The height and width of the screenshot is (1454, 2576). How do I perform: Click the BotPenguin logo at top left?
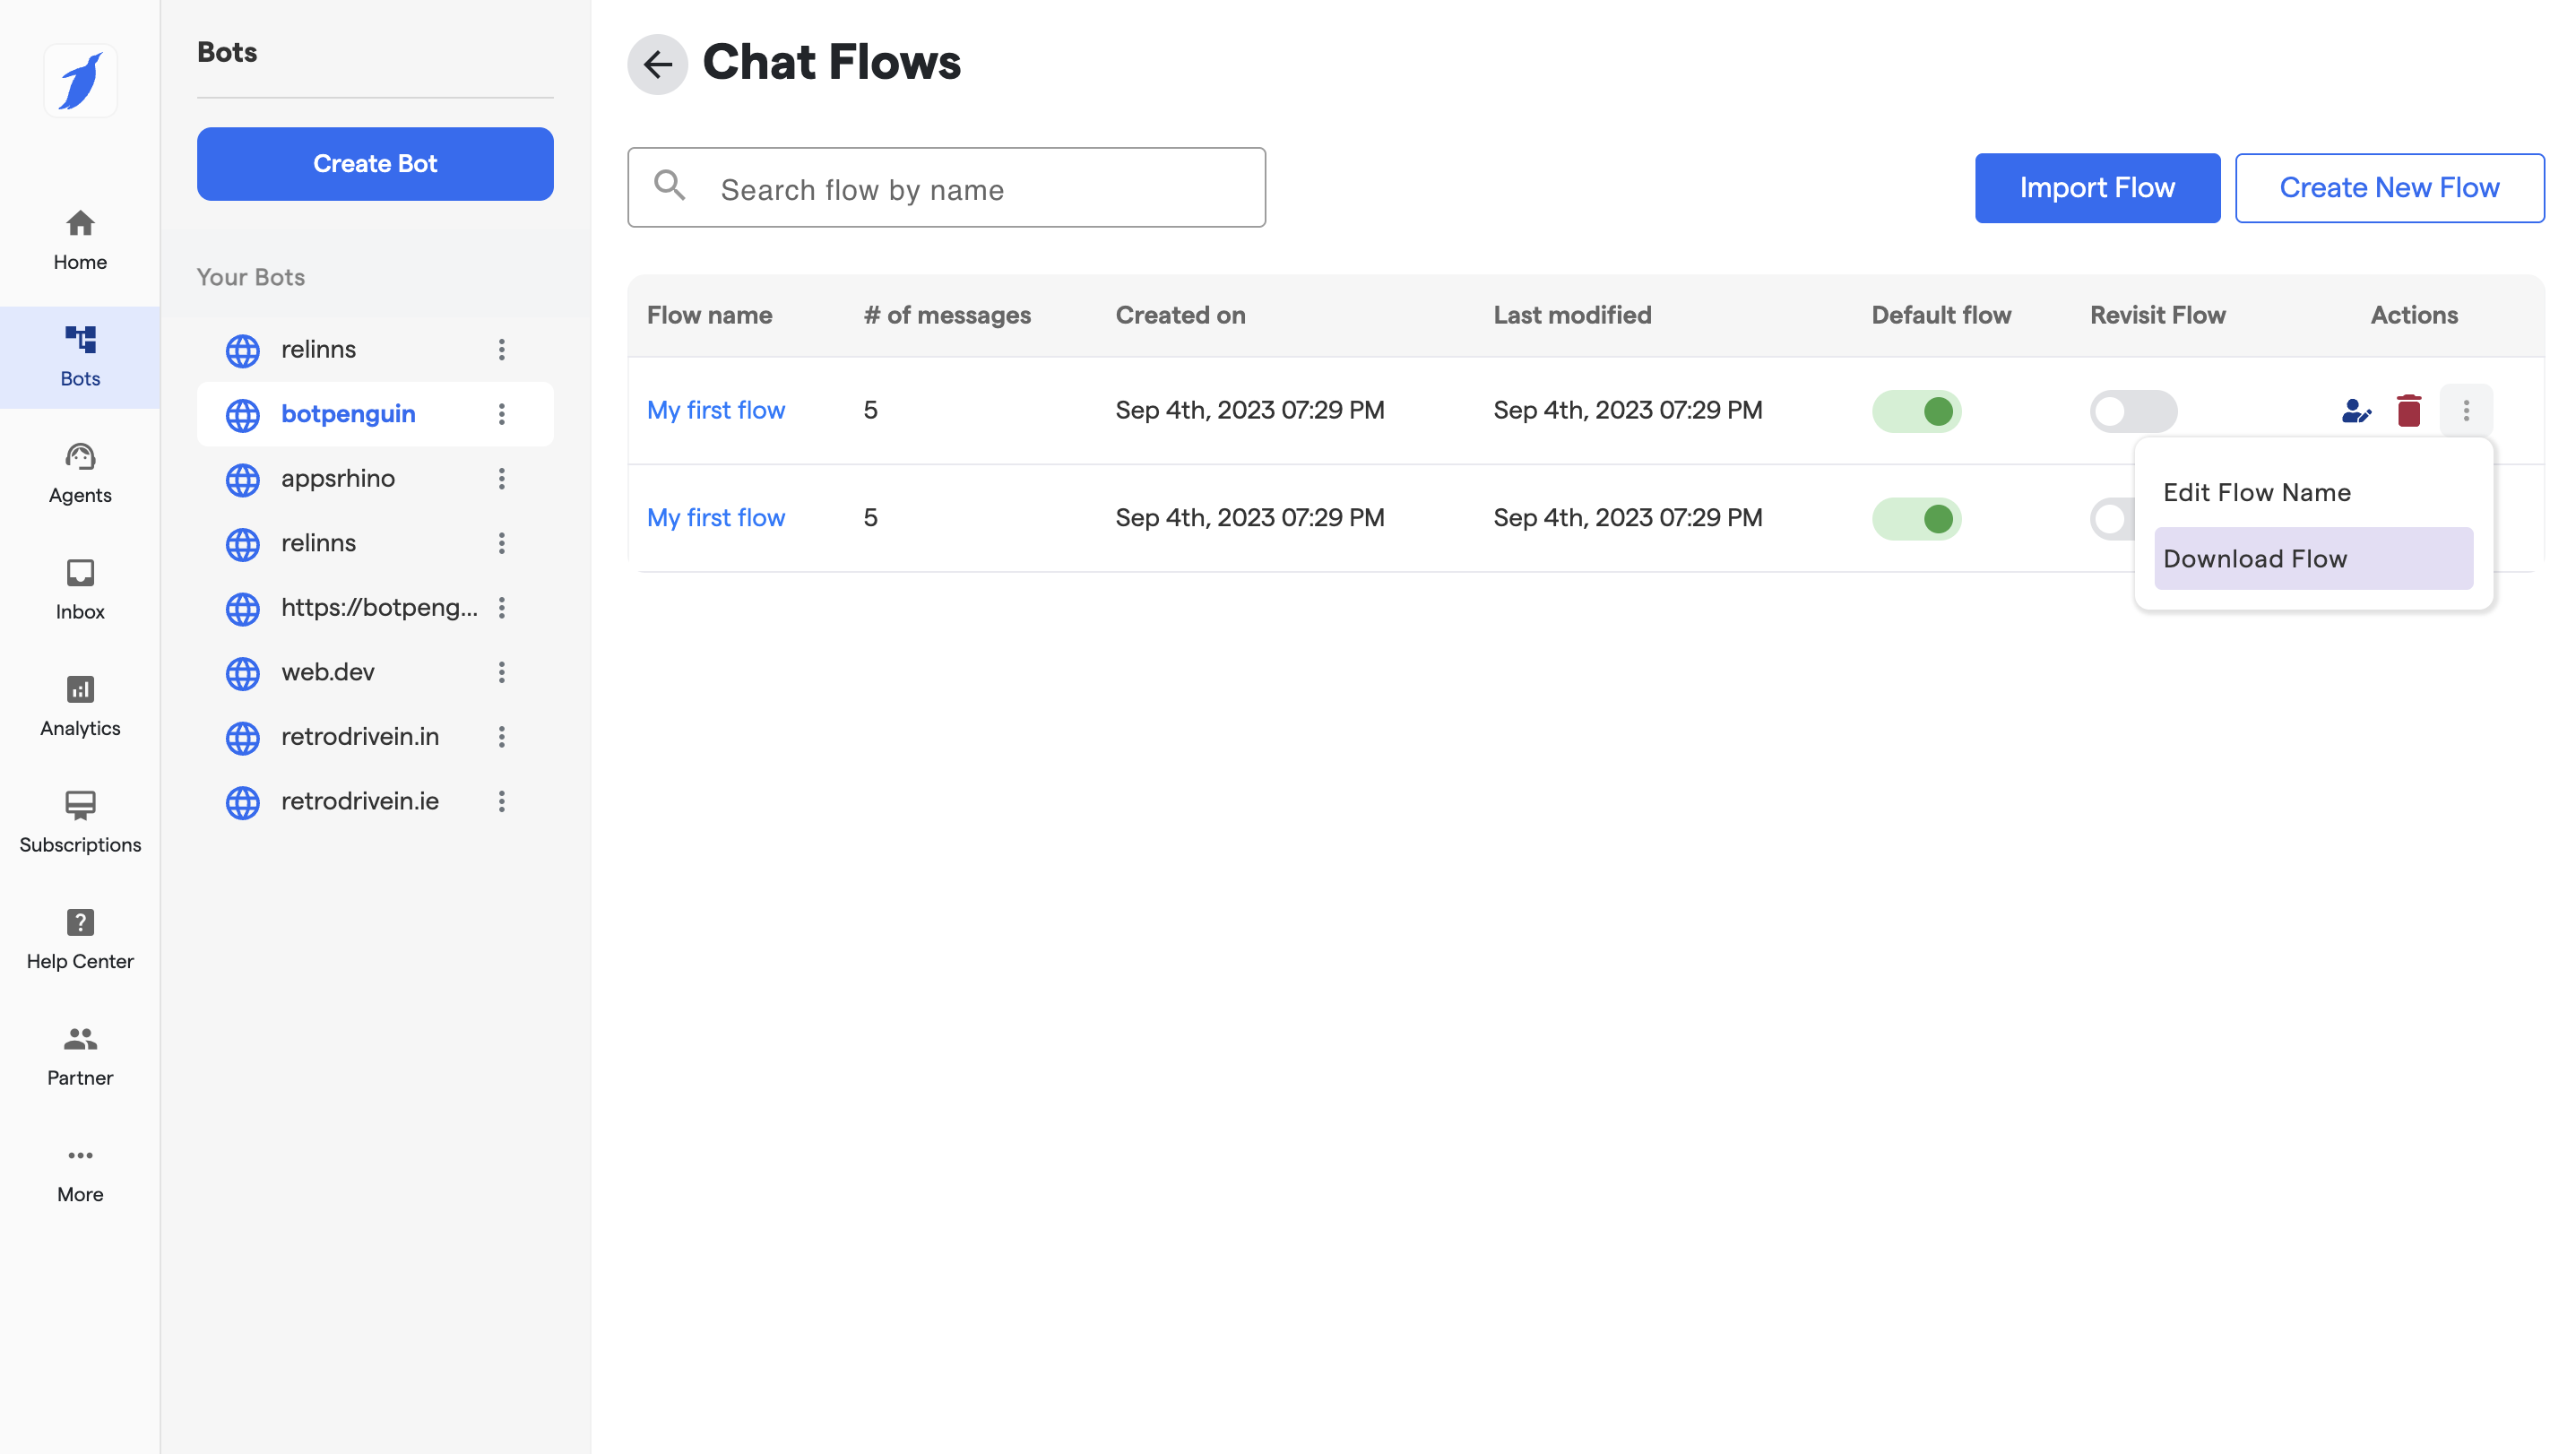tap(80, 81)
